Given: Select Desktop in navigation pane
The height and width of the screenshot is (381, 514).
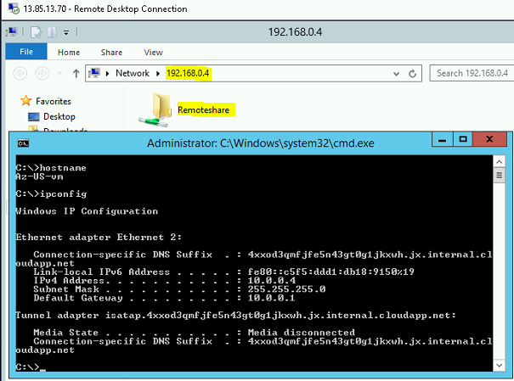Looking at the screenshot, I should click(59, 116).
